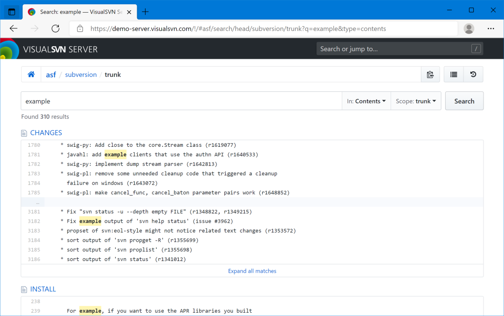Open the CHANGES file link
The width and height of the screenshot is (504, 316).
[x=46, y=133]
